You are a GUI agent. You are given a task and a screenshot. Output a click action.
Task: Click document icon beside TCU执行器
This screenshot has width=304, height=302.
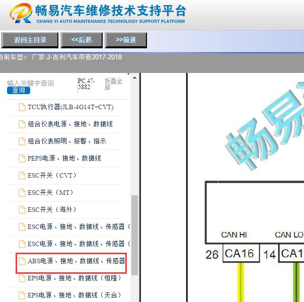tap(22, 107)
